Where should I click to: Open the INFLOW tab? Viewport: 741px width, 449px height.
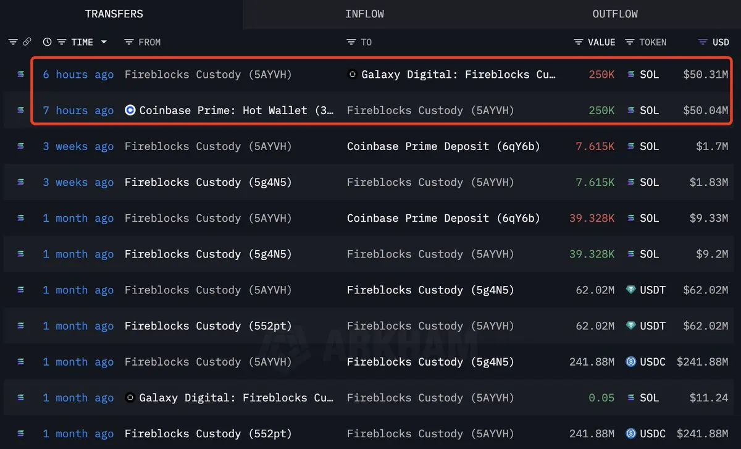(x=364, y=14)
